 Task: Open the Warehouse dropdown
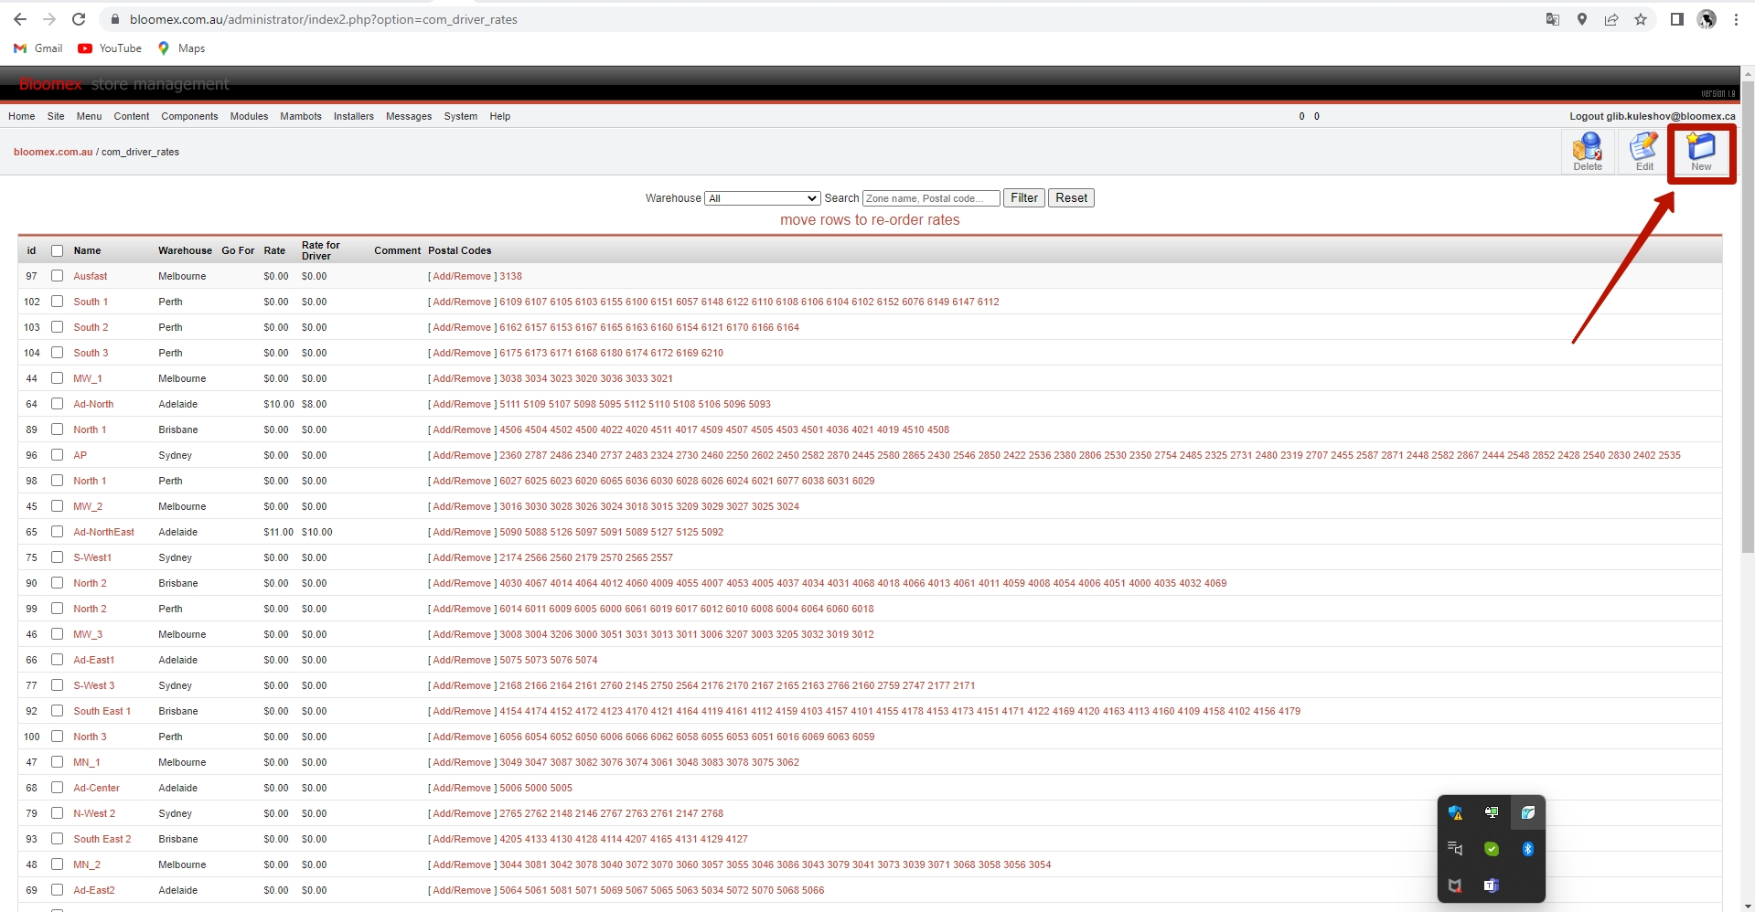pyautogui.click(x=762, y=198)
